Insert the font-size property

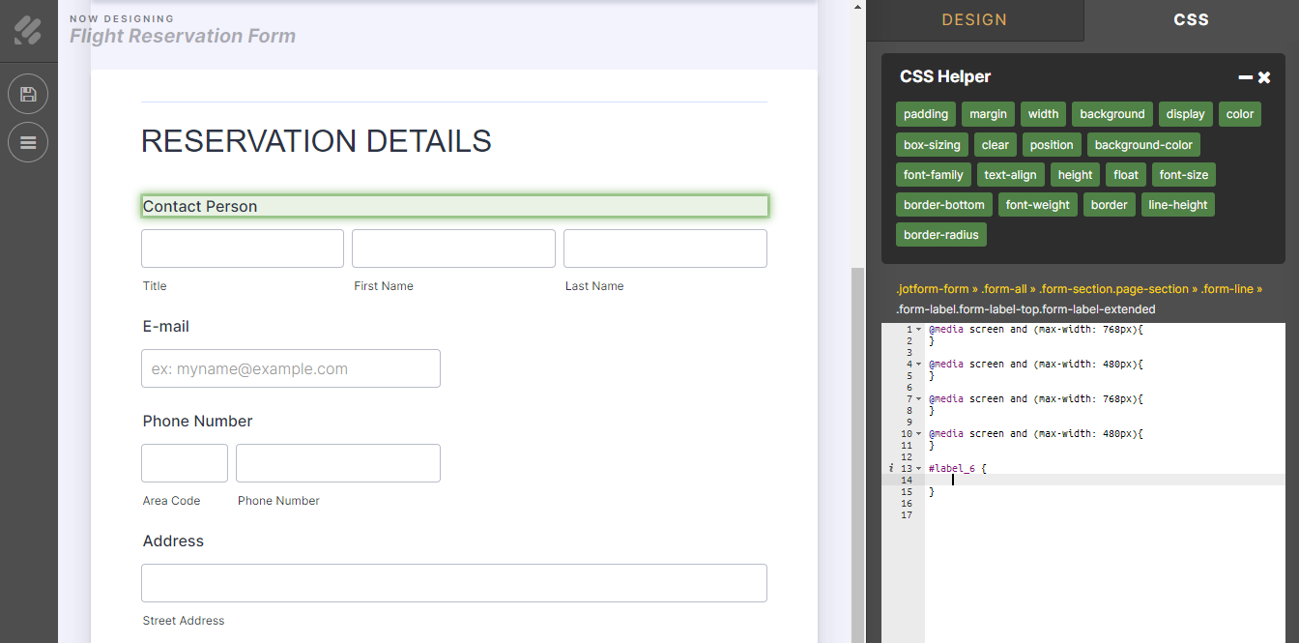pos(1184,175)
